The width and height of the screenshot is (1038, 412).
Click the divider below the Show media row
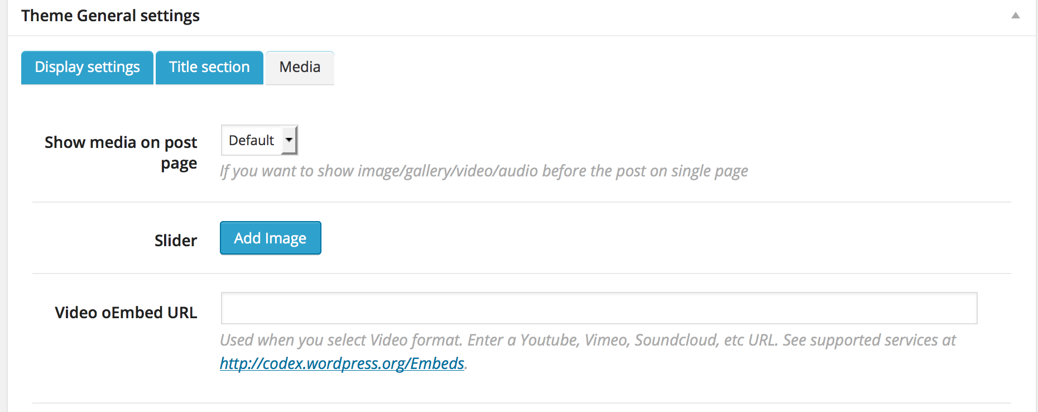click(521, 202)
